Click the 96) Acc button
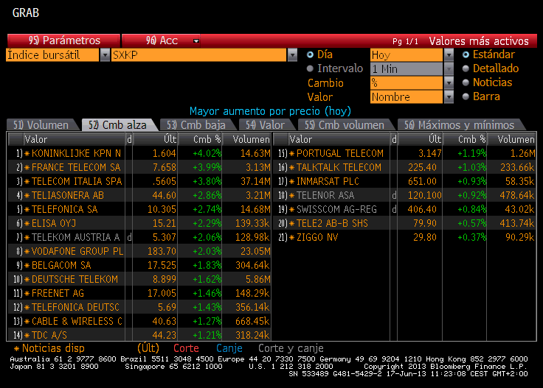The width and height of the screenshot is (543, 388). pos(162,40)
